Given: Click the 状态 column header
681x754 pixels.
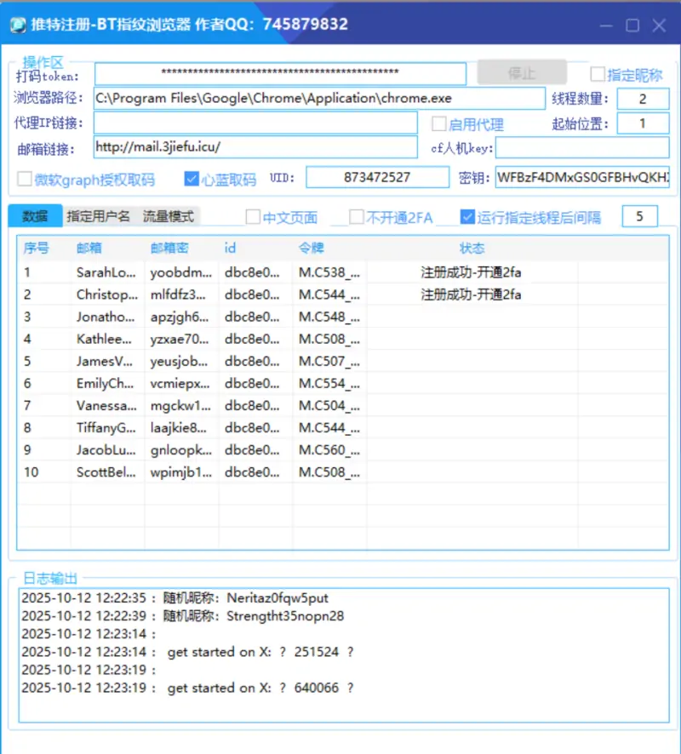Looking at the screenshot, I should (472, 248).
